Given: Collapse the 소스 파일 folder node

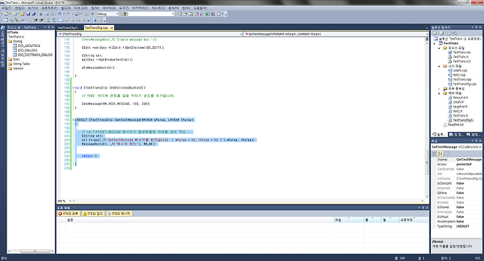Looking at the screenshot, I should 439,66.
